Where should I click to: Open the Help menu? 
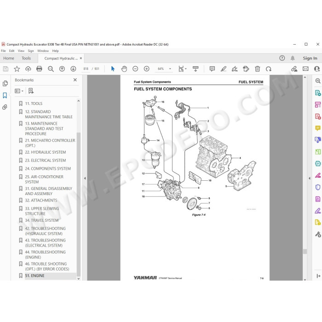click(x=55, y=51)
